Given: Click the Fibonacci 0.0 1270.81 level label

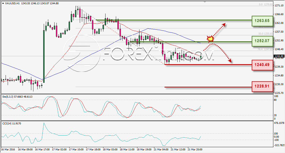Looking at the screenshot, I should tap(266, 4).
